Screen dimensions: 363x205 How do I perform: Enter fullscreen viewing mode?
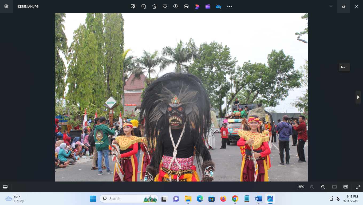click(357, 187)
